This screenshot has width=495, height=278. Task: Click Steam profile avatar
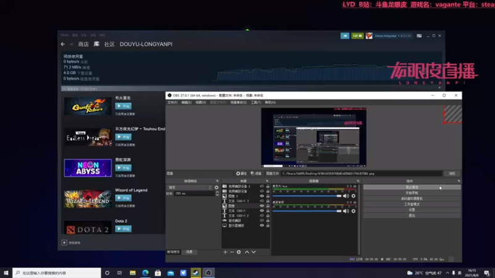click(369, 36)
